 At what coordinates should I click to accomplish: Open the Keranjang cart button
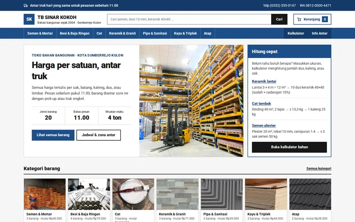[x=312, y=19]
